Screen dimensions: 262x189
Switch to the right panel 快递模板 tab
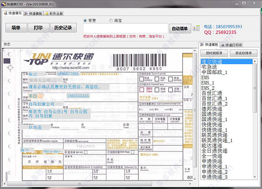(209, 45)
